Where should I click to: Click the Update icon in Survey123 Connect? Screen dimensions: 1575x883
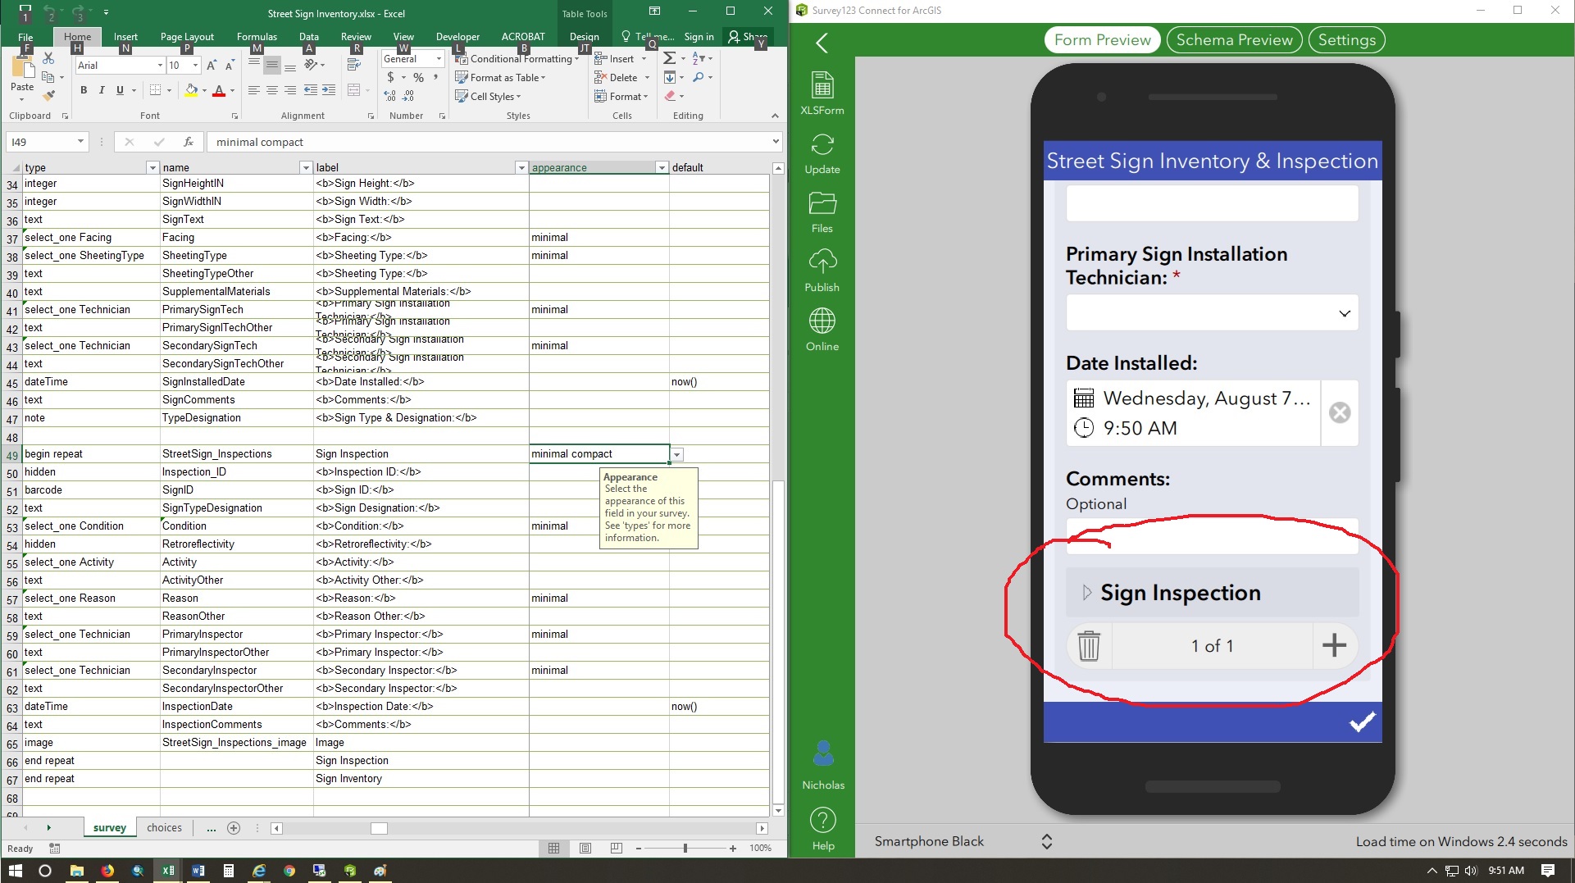[822, 153]
